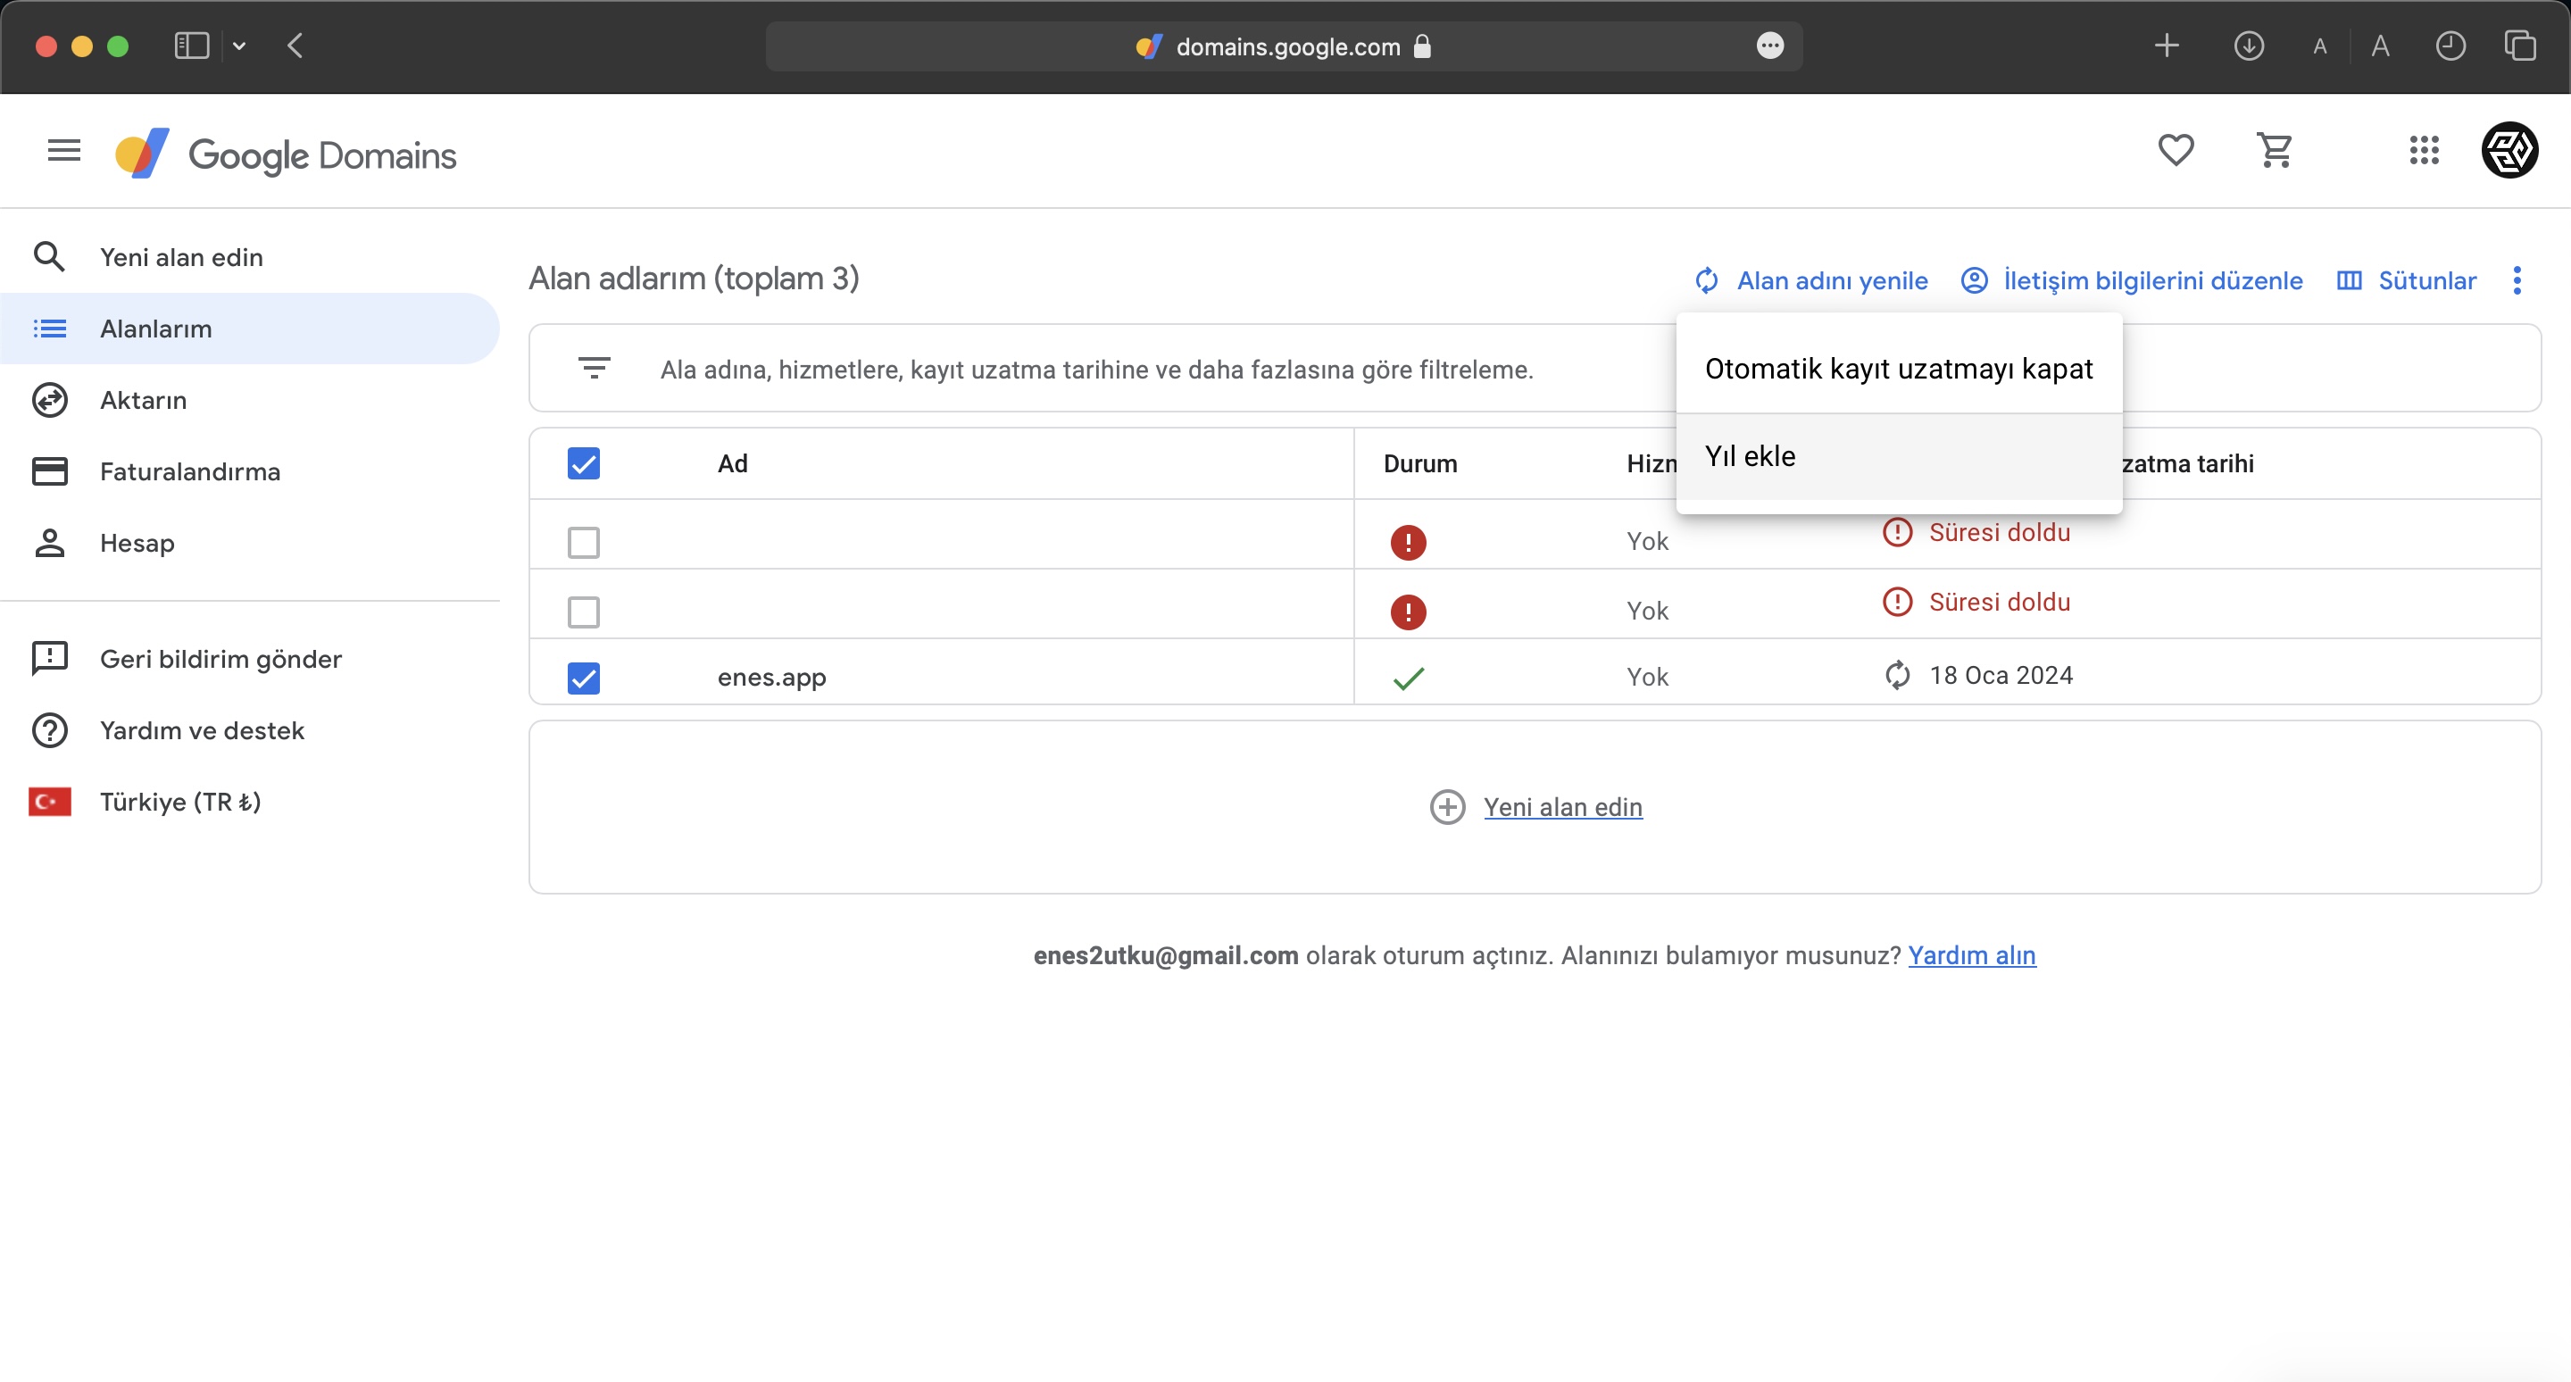Viewport: 2571px width, 1382px height.
Task: Open more options three-dot menu
Action: [x=2517, y=280]
